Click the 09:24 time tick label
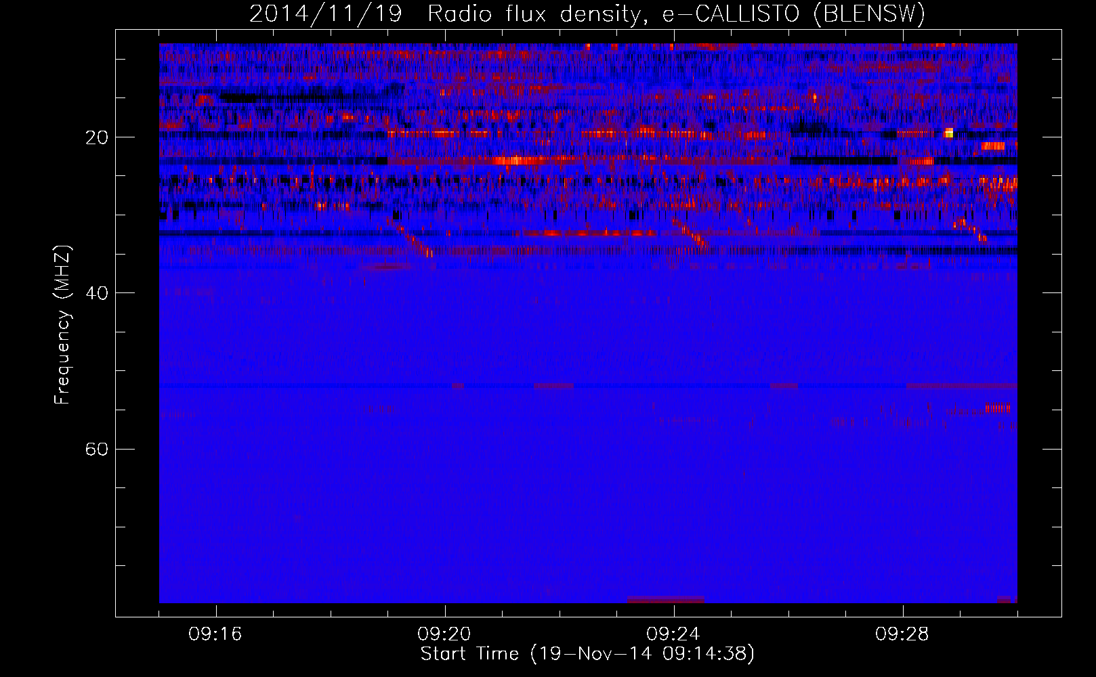Viewport: 1096px width, 677px height. tap(673, 634)
